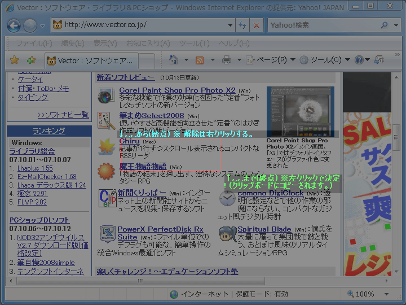Screen dimensions: 406x305
Task: Open the ライブラリ総合 link
Action: (x=32, y=151)
